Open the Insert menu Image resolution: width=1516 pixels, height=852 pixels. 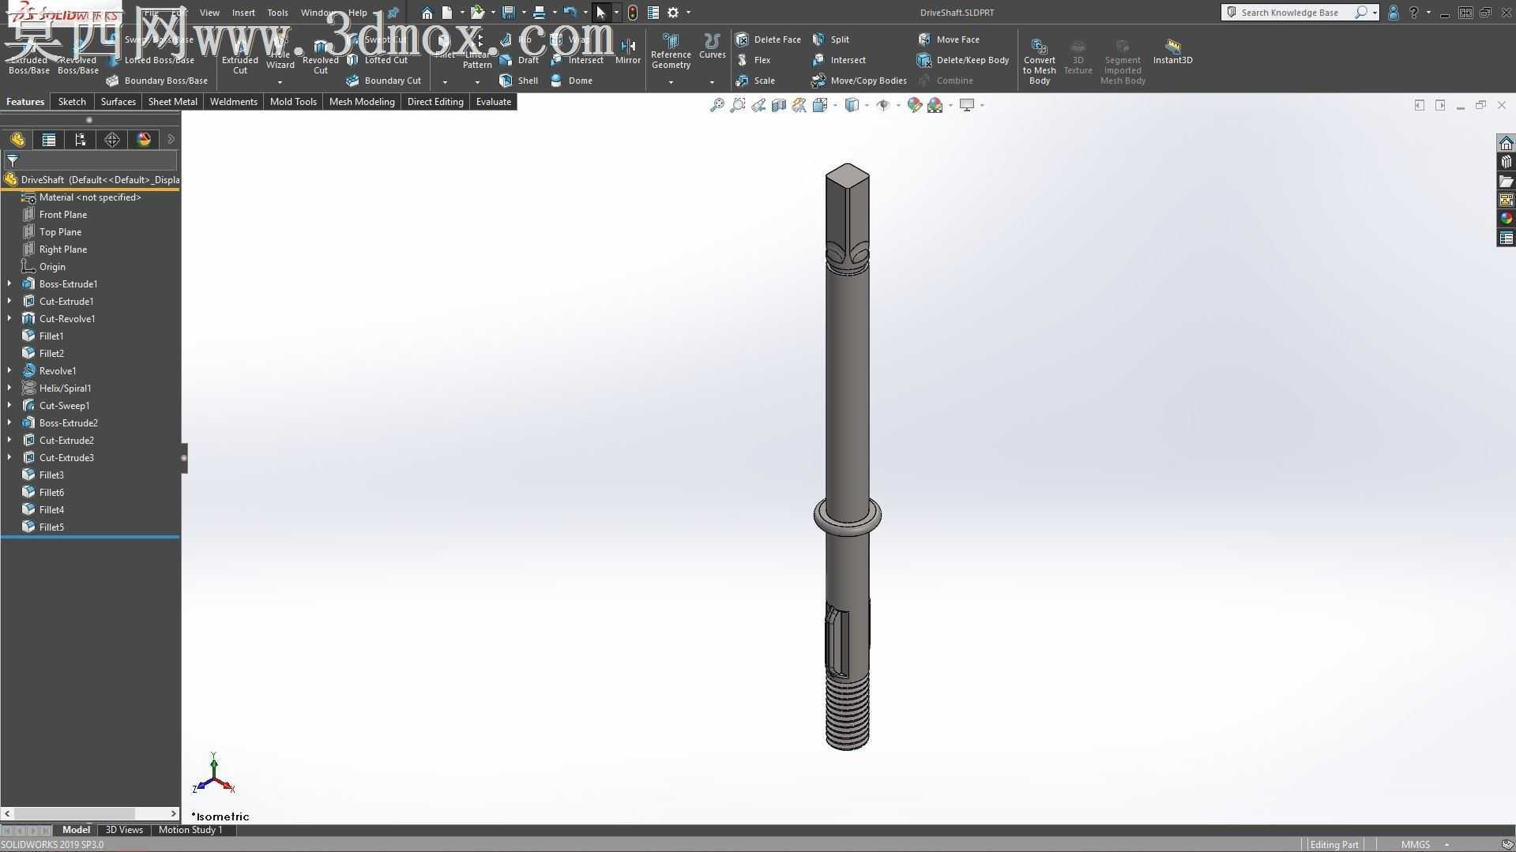tap(243, 13)
